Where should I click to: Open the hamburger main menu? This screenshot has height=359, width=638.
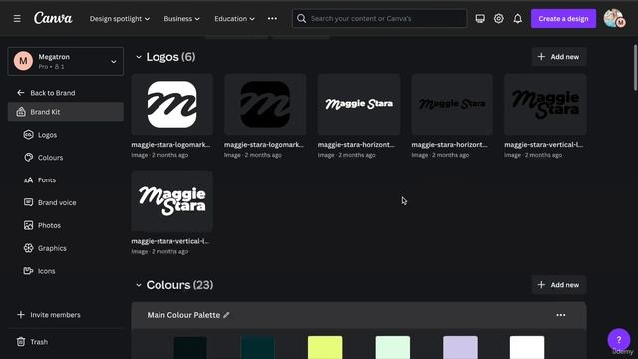click(17, 19)
